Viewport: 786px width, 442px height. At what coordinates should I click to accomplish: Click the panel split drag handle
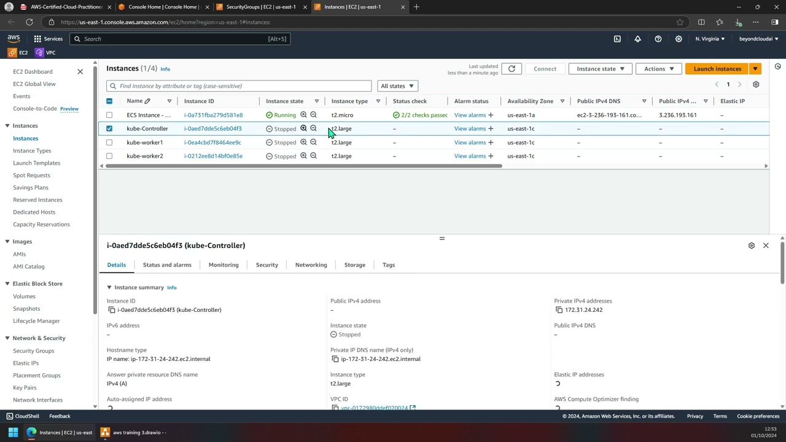click(x=442, y=238)
